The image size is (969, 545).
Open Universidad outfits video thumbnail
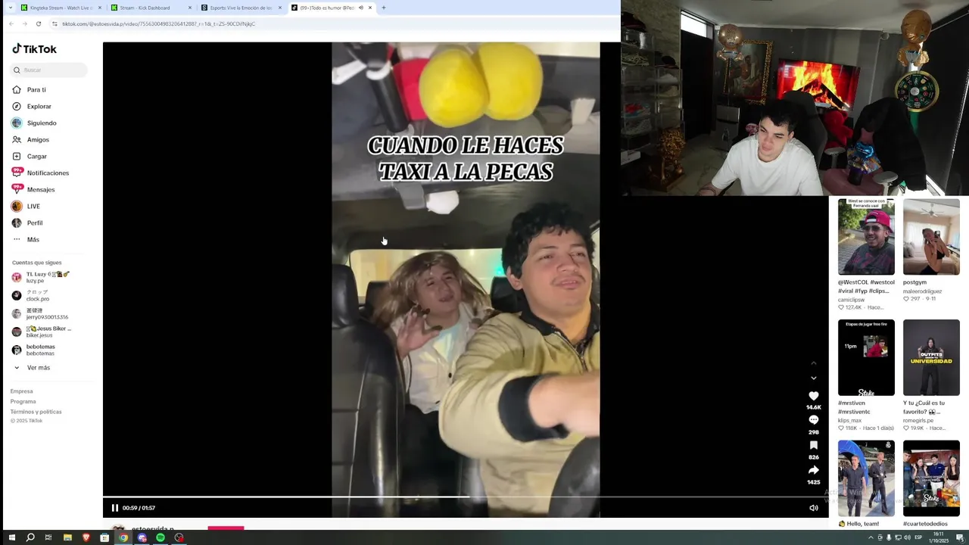tap(931, 357)
